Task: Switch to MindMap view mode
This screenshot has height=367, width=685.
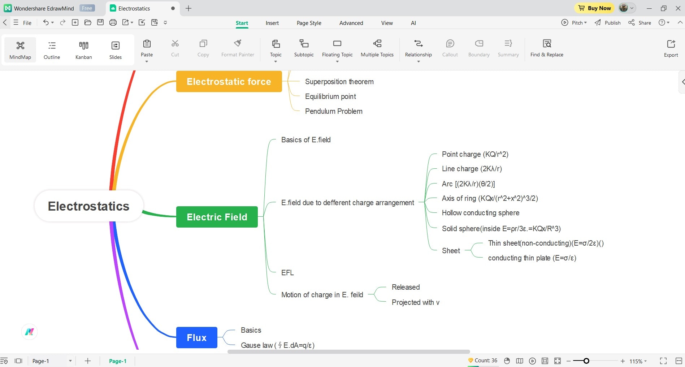Action: click(x=20, y=50)
